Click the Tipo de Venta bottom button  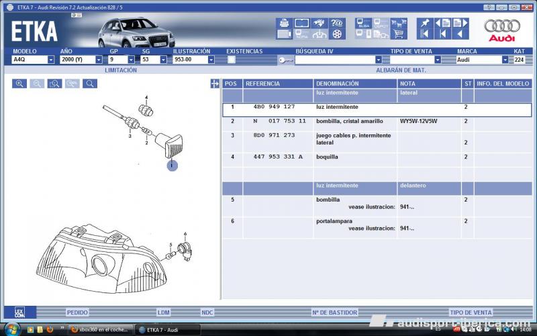[x=471, y=312]
